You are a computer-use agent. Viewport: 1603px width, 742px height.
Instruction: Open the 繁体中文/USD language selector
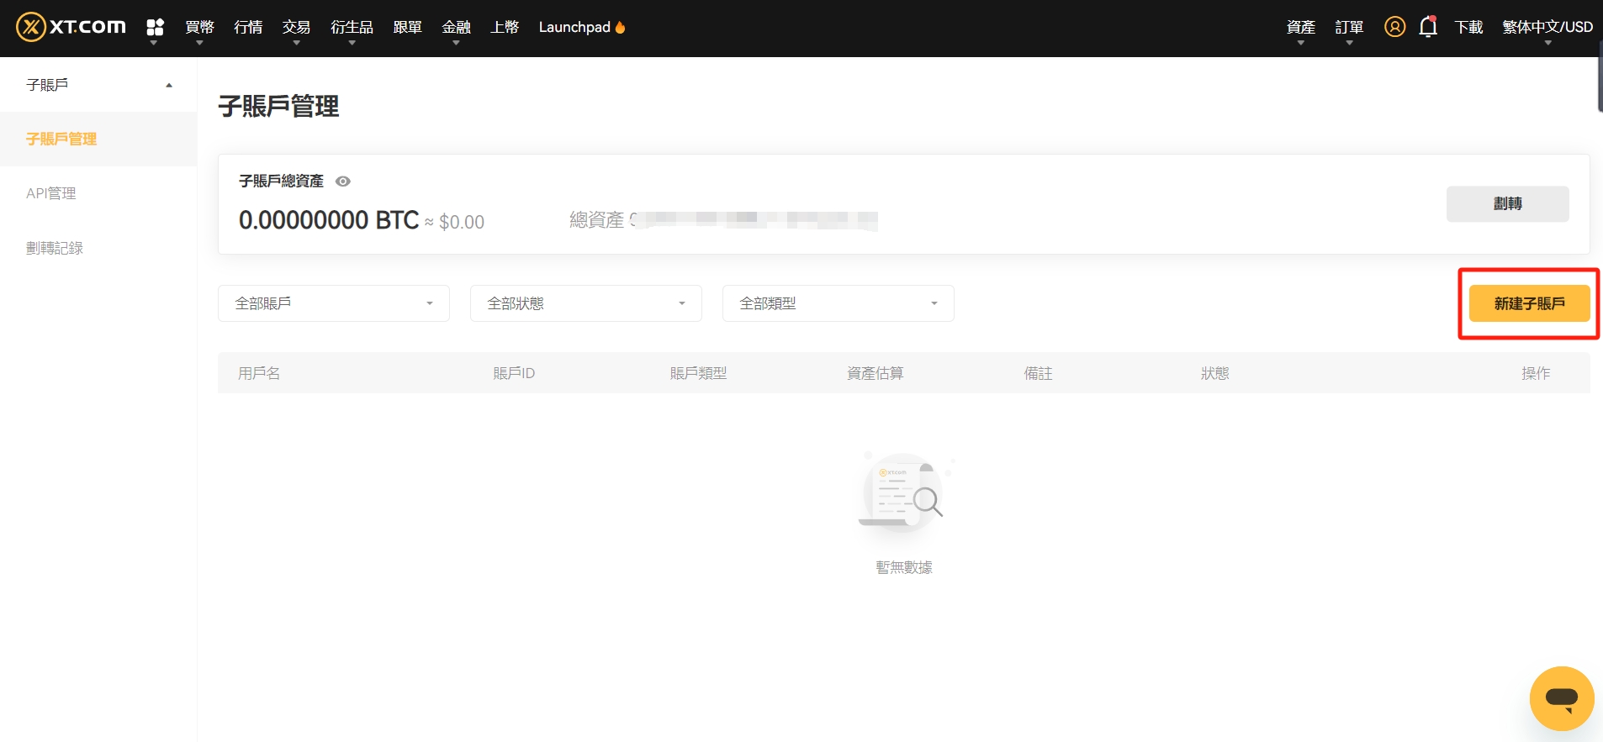[x=1547, y=27]
